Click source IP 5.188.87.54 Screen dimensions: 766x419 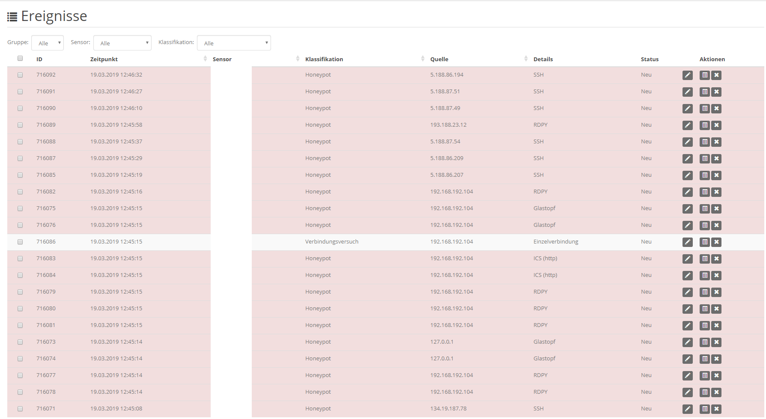click(445, 142)
